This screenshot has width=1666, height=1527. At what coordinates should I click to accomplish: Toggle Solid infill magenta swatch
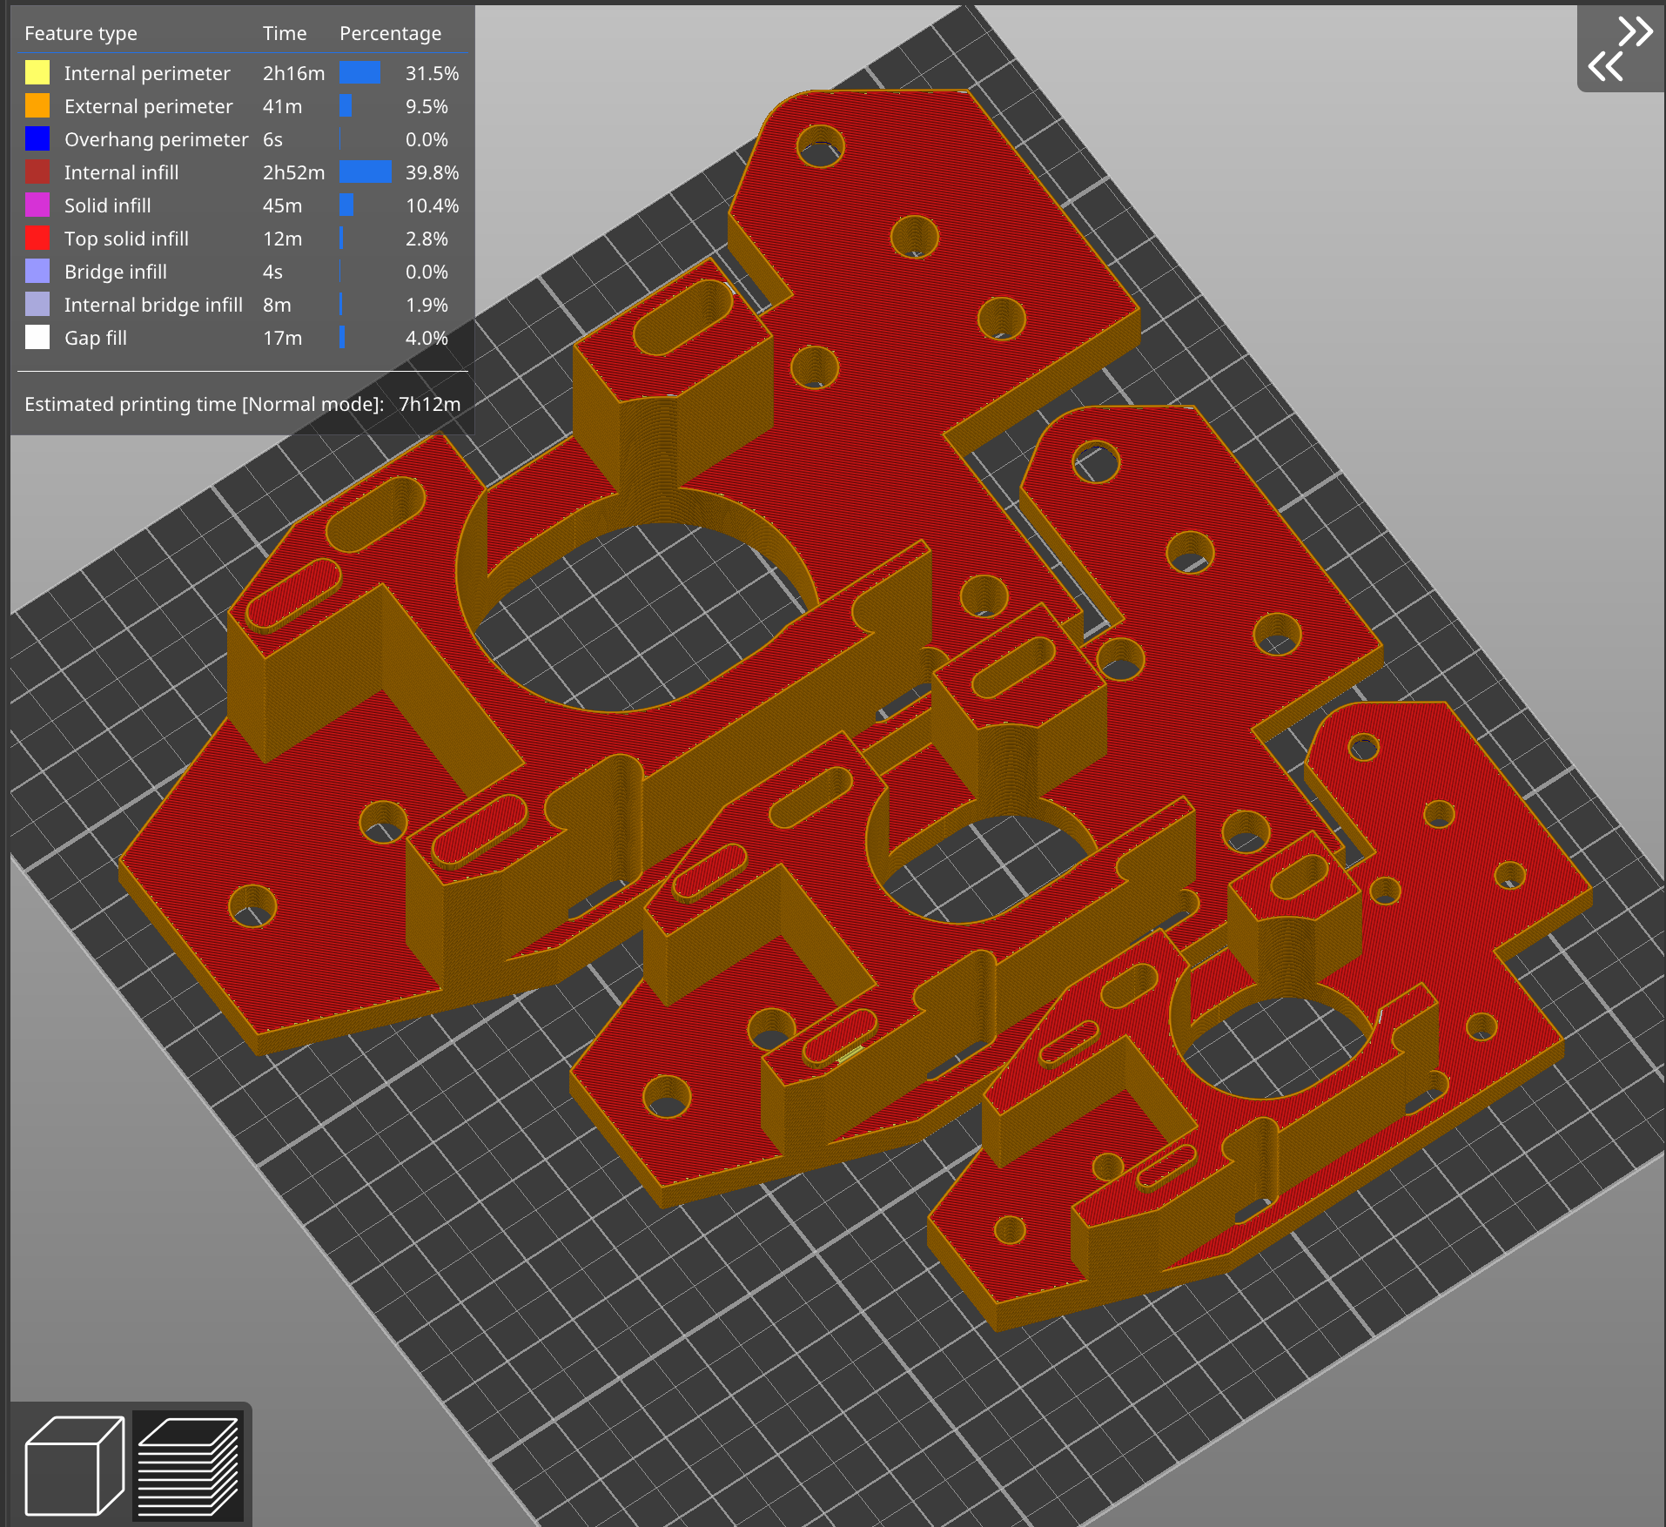click(37, 205)
